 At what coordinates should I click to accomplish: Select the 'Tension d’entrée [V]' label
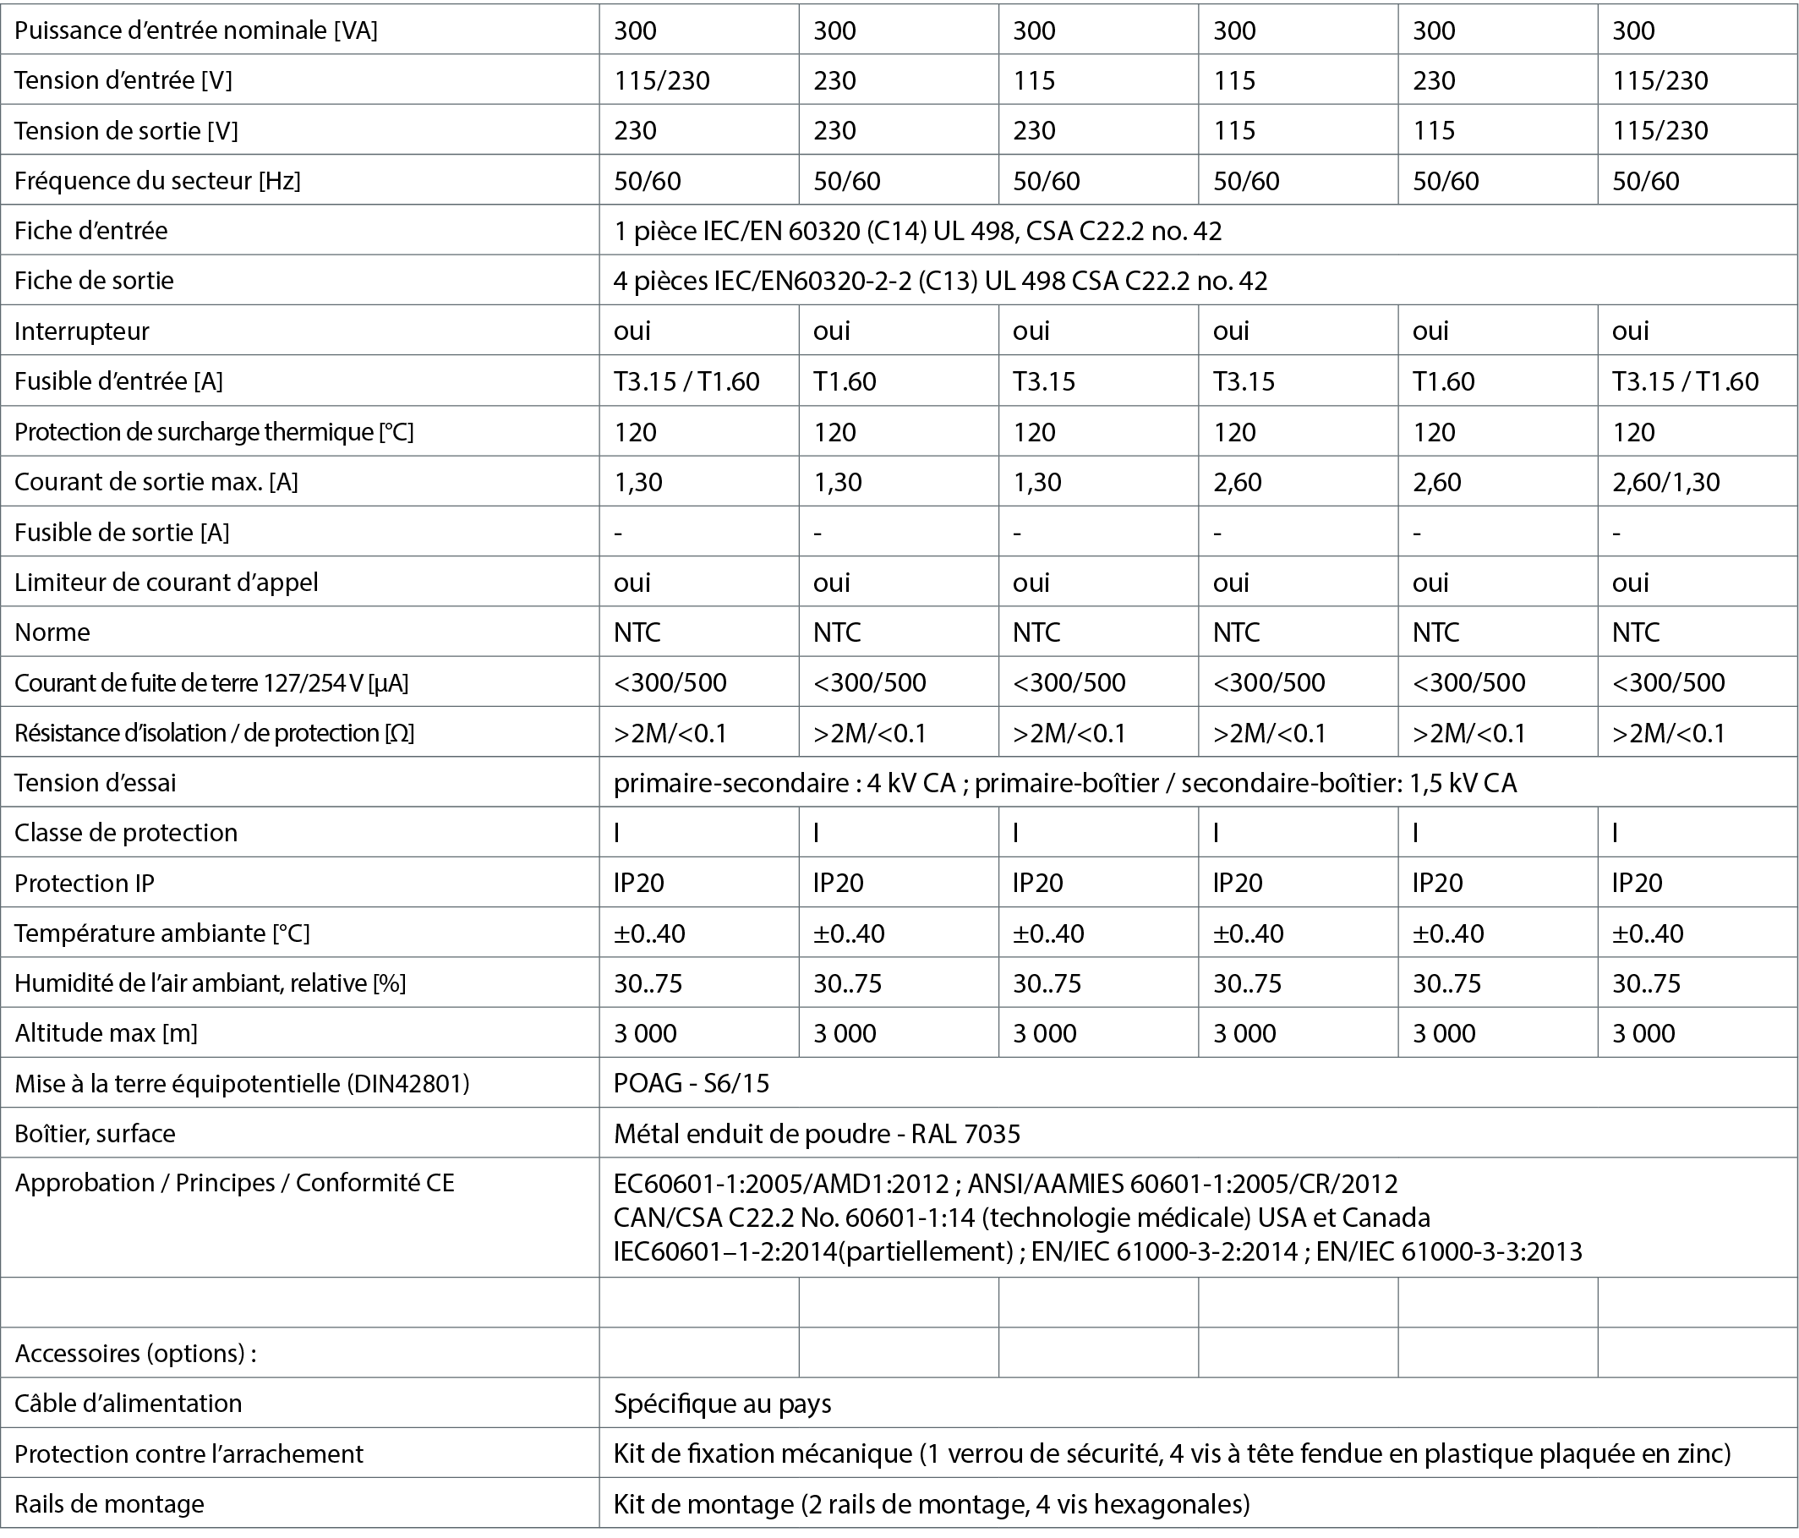point(123,79)
